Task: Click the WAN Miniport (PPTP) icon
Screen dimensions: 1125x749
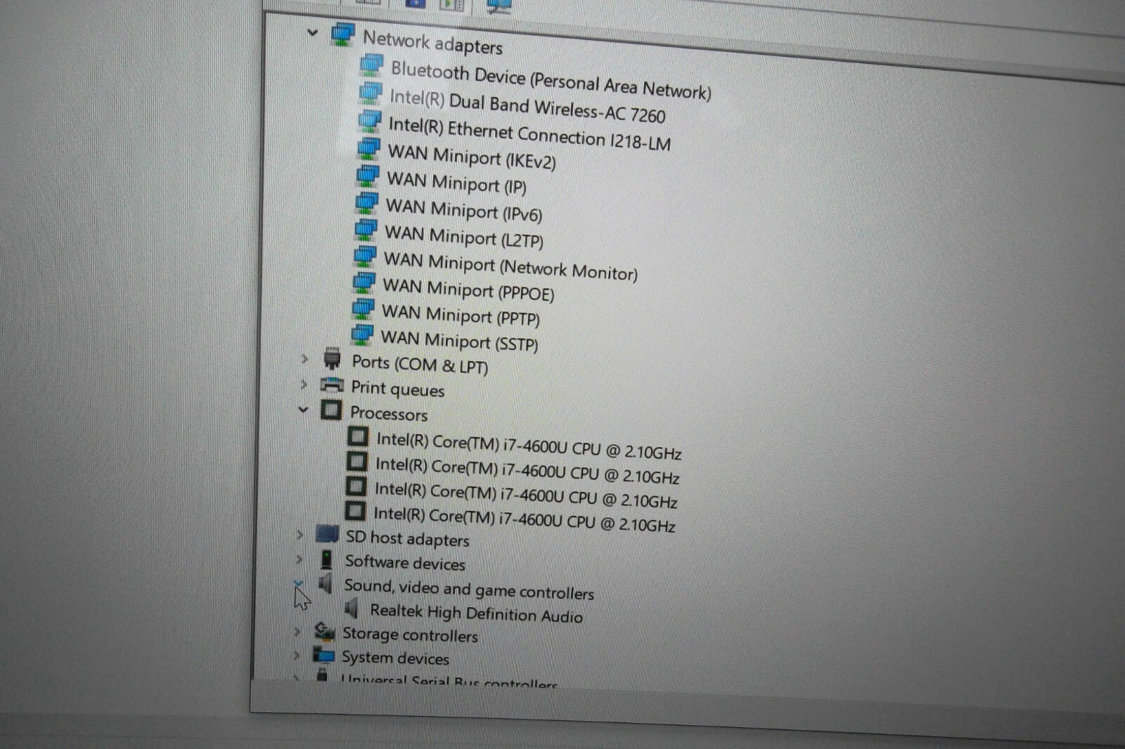Action: pyautogui.click(x=363, y=308)
